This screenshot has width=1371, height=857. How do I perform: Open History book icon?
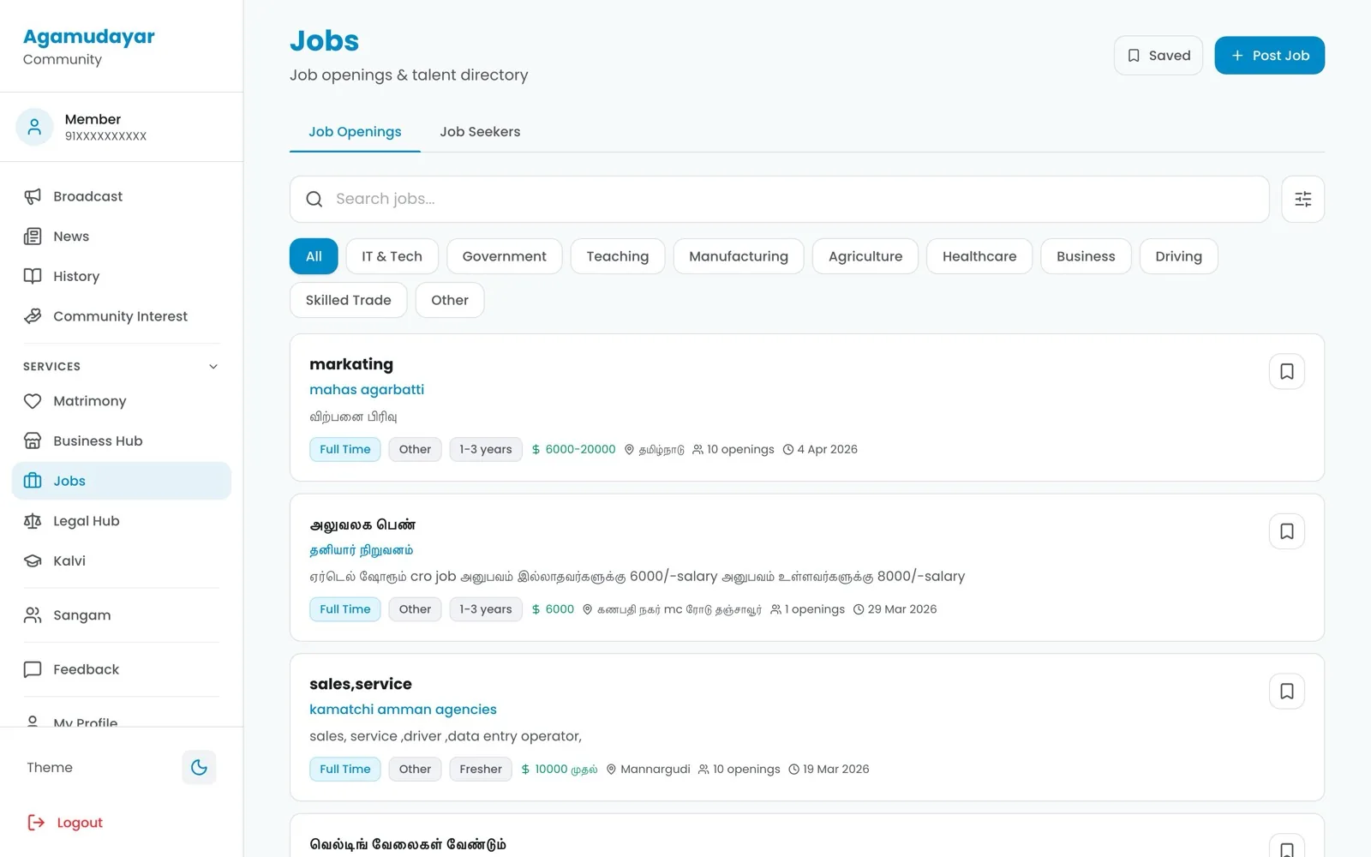[33, 276]
